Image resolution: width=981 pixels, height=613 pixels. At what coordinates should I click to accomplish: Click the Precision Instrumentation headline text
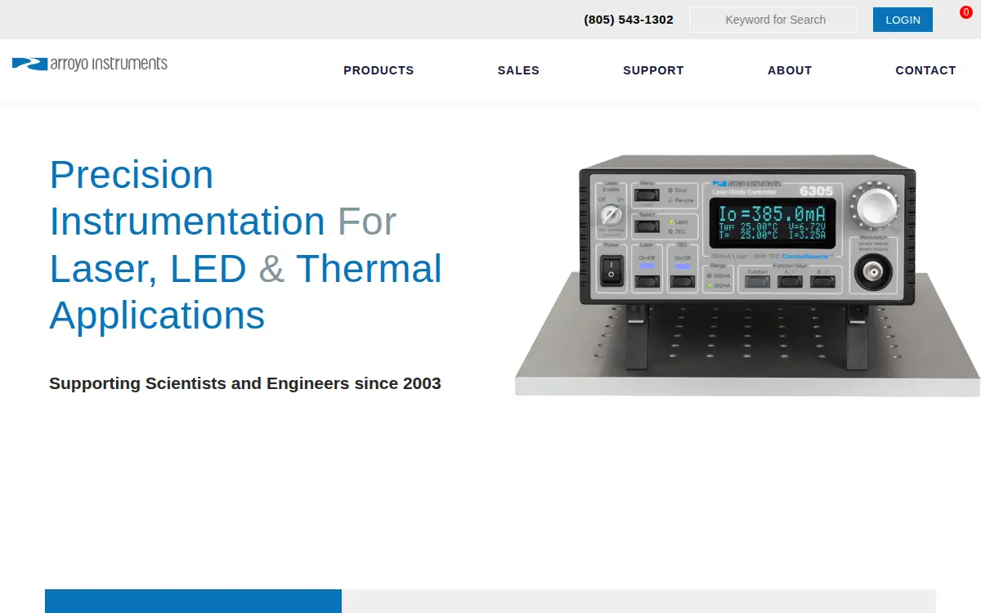(245, 244)
